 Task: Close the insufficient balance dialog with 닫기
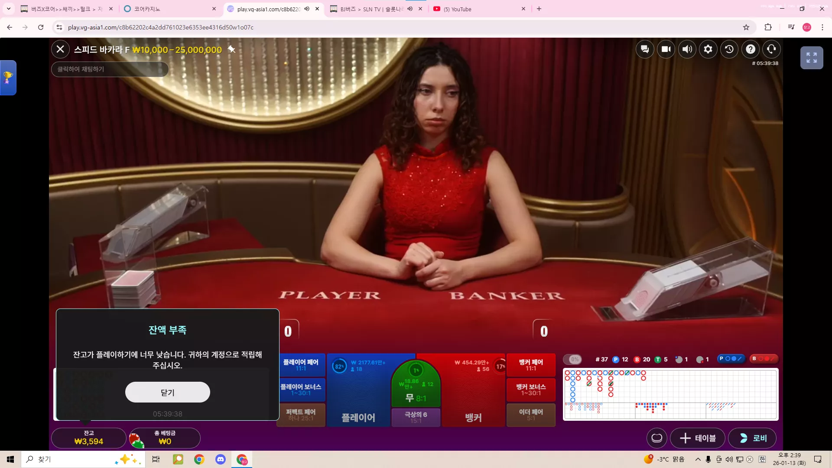(168, 392)
